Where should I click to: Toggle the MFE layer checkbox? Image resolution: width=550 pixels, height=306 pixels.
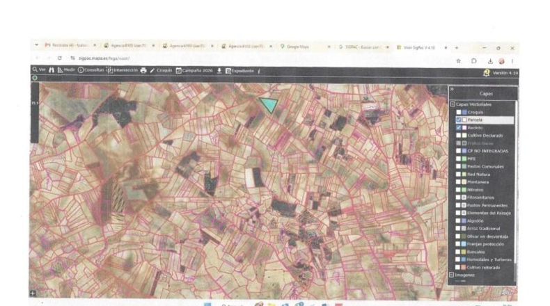click(459, 159)
